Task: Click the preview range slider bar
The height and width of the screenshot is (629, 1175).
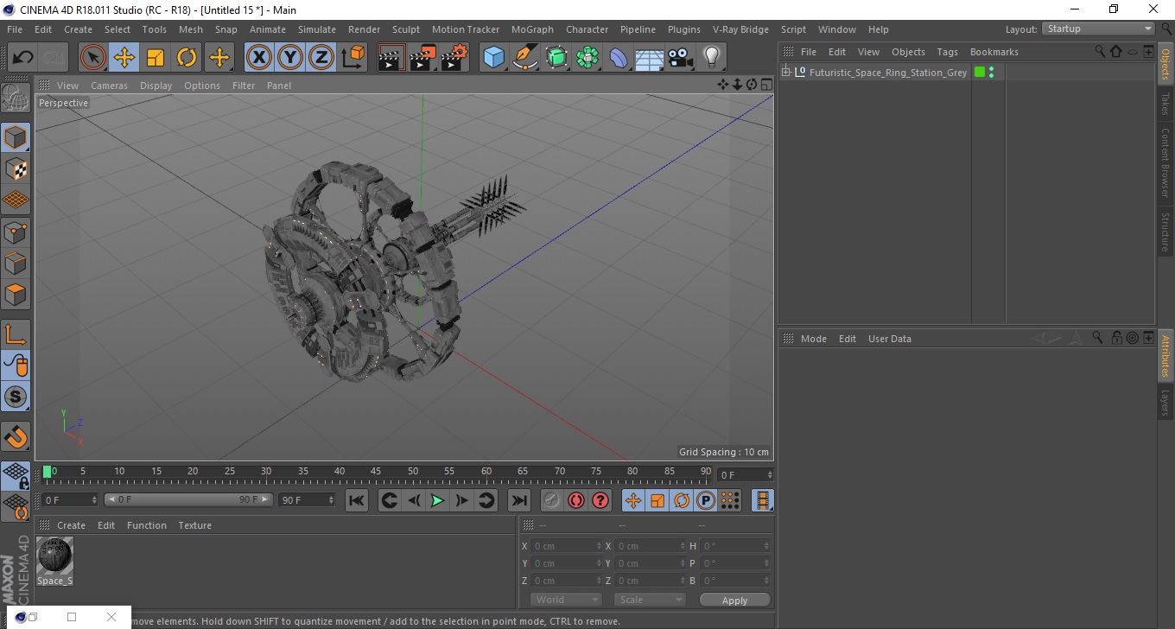Action: [188, 500]
